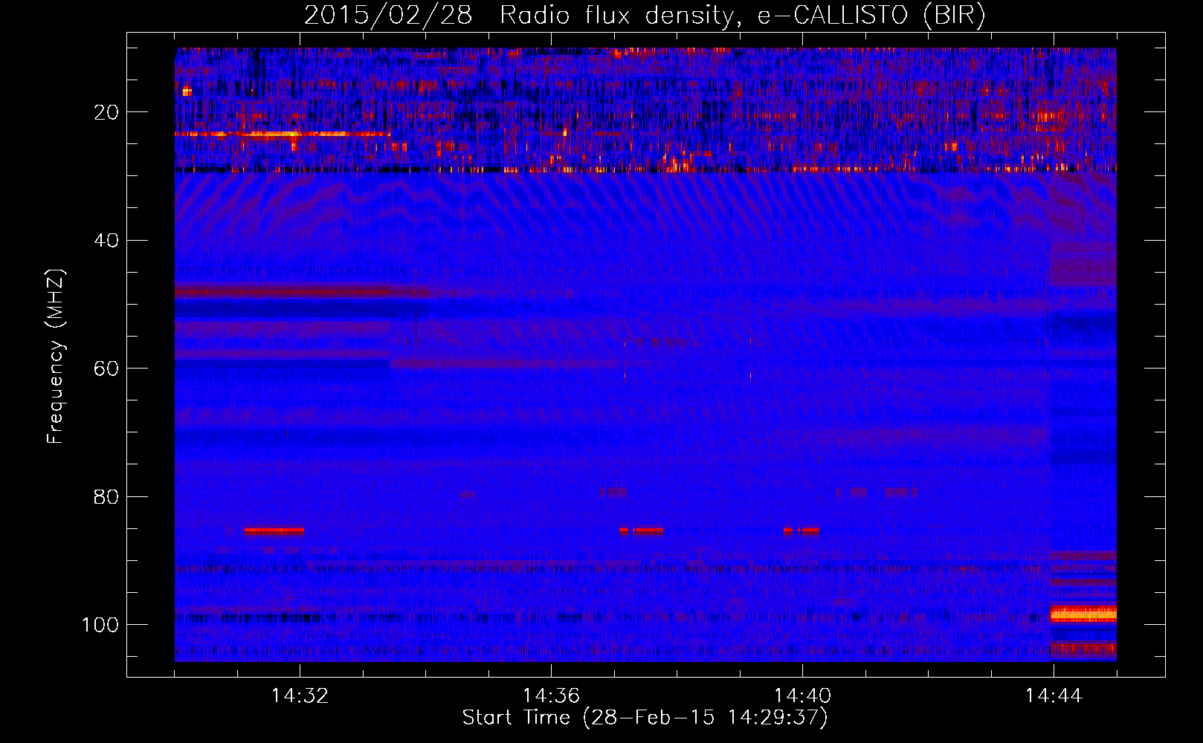Viewport: 1203px width, 743px height.
Task: Click the date 2015/02/28 in the title
Action: (388, 16)
